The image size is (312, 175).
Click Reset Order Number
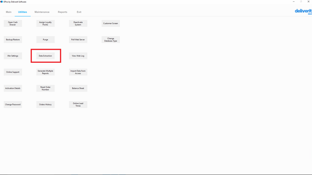[x=45, y=88]
